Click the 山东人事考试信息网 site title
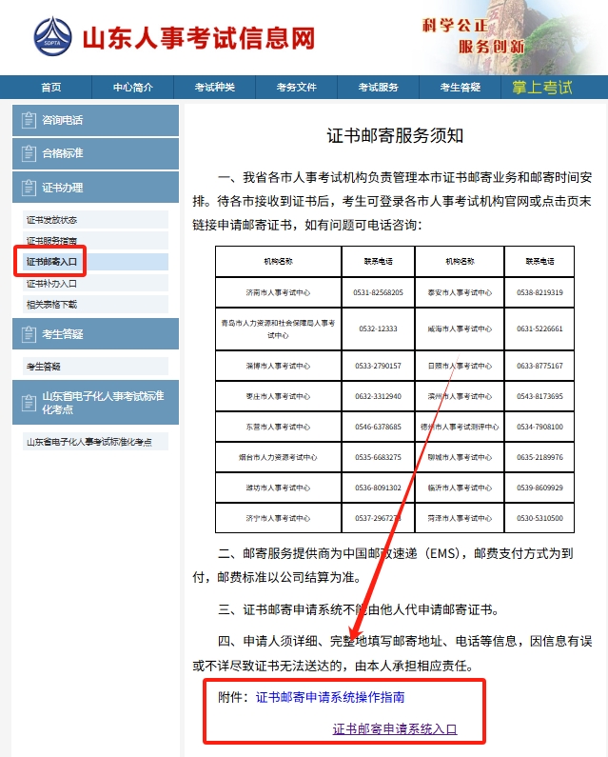 198,38
